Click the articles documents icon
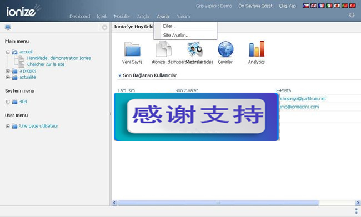 (163, 49)
